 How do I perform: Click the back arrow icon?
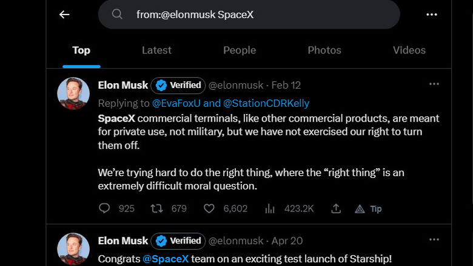[x=64, y=15]
